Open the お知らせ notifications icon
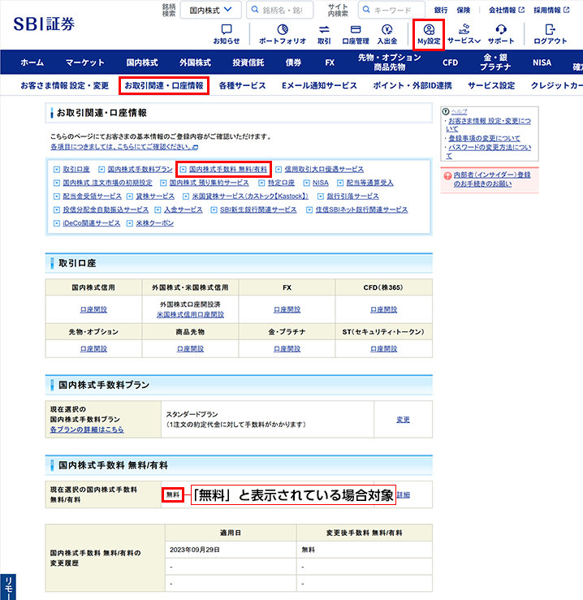Screen dimensions: 583x600 [x=227, y=34]
